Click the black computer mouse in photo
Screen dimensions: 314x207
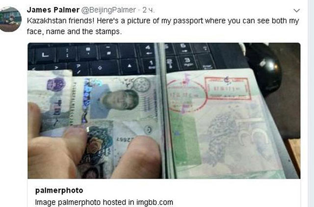[x=263, y=69]
